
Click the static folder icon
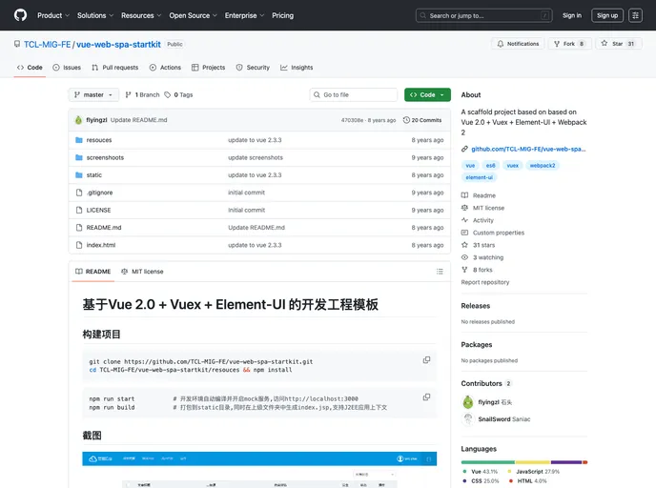[78, 175]
